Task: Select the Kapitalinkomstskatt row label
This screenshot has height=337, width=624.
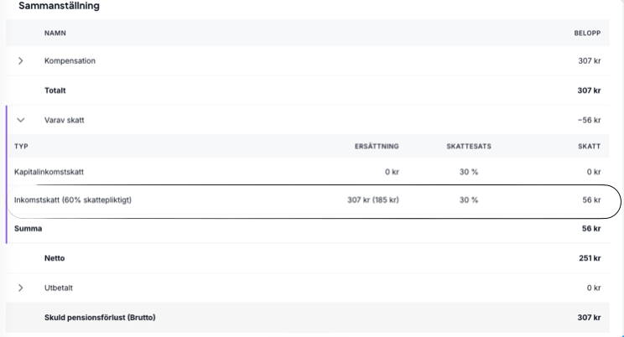Action: [49, 172]
